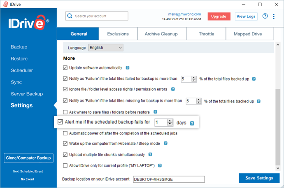Toggle Notify as Failure for missing files checkbox
Viewport: 284px width, 188px height.
pyautogui.click(x=65, y=101)
